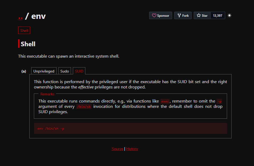Go to parent directory via '..' link

click(20, 16)
